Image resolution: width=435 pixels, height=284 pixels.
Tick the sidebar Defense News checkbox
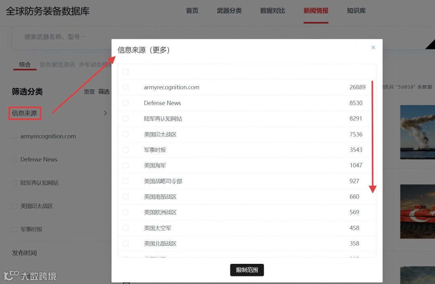(14, 160)
